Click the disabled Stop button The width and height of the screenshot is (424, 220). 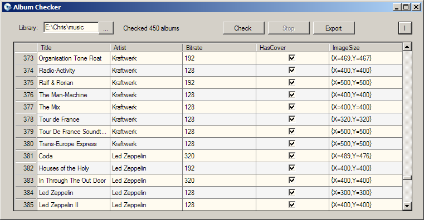click(x=289, y=28)
